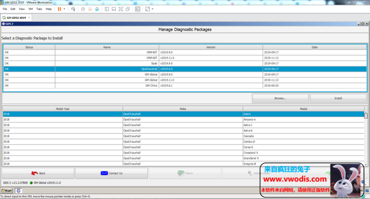
Task: Select the Astra-K model row
Action: pyautogui.click(x=183, y=131)
